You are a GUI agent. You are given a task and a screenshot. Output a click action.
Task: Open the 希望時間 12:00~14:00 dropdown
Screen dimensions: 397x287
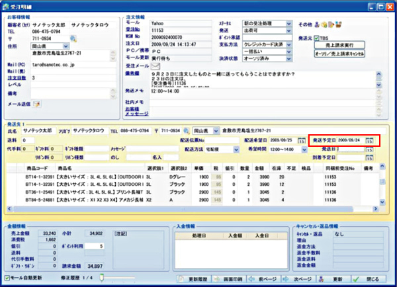tap(304, 149)
